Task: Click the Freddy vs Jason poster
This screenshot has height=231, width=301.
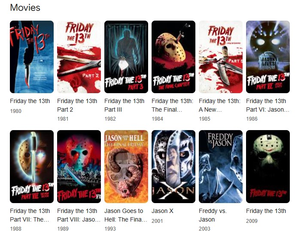Action: (x=221, y=167)
